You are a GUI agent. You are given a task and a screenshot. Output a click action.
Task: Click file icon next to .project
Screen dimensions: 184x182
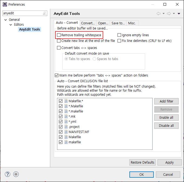tap(66, 127)
